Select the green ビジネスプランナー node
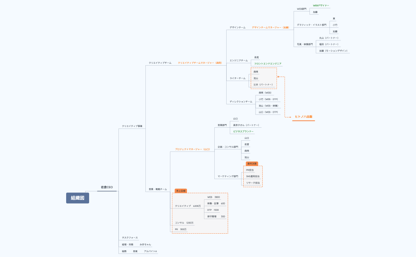The height and width of the screenshot is (257, 416). (x=243, y=131)
